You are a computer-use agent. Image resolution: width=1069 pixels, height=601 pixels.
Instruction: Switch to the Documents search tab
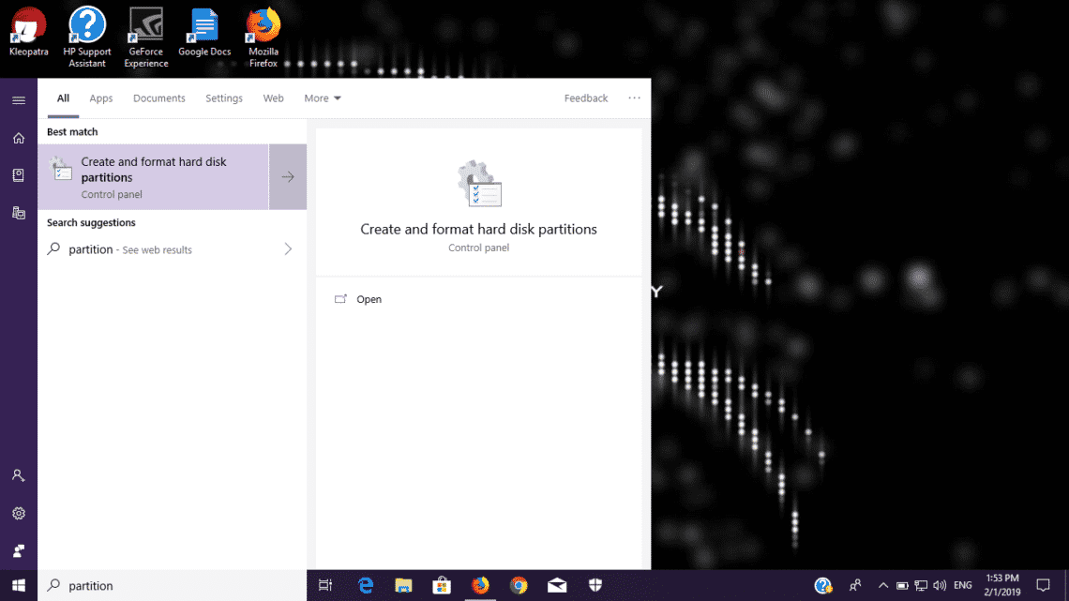point(159,98)
